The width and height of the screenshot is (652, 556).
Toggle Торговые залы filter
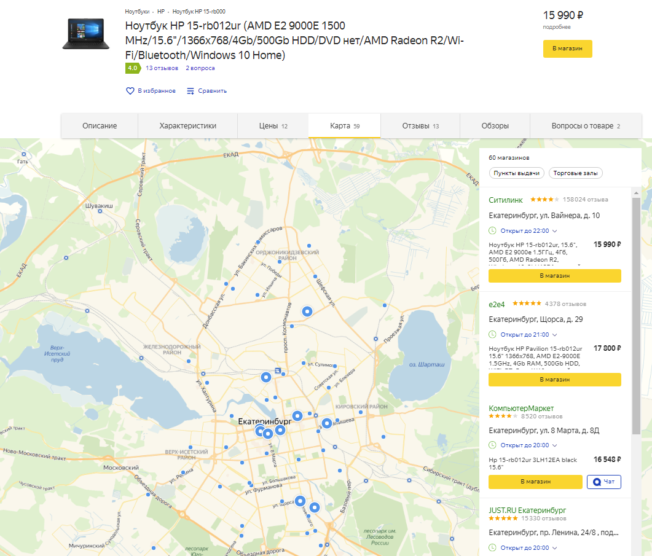575,173
